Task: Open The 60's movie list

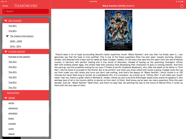Action: click(12, 82)
